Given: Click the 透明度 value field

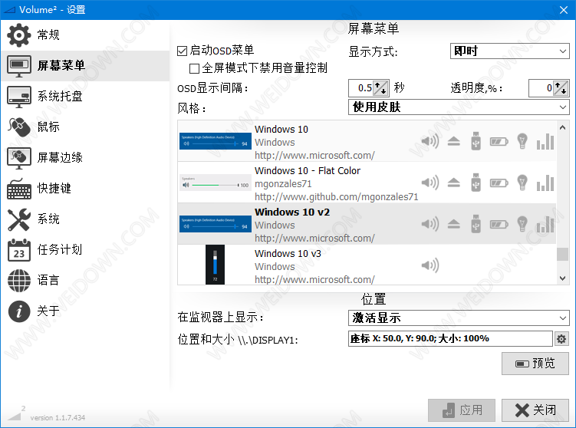Looking at the screenshot, I should 541,88.
